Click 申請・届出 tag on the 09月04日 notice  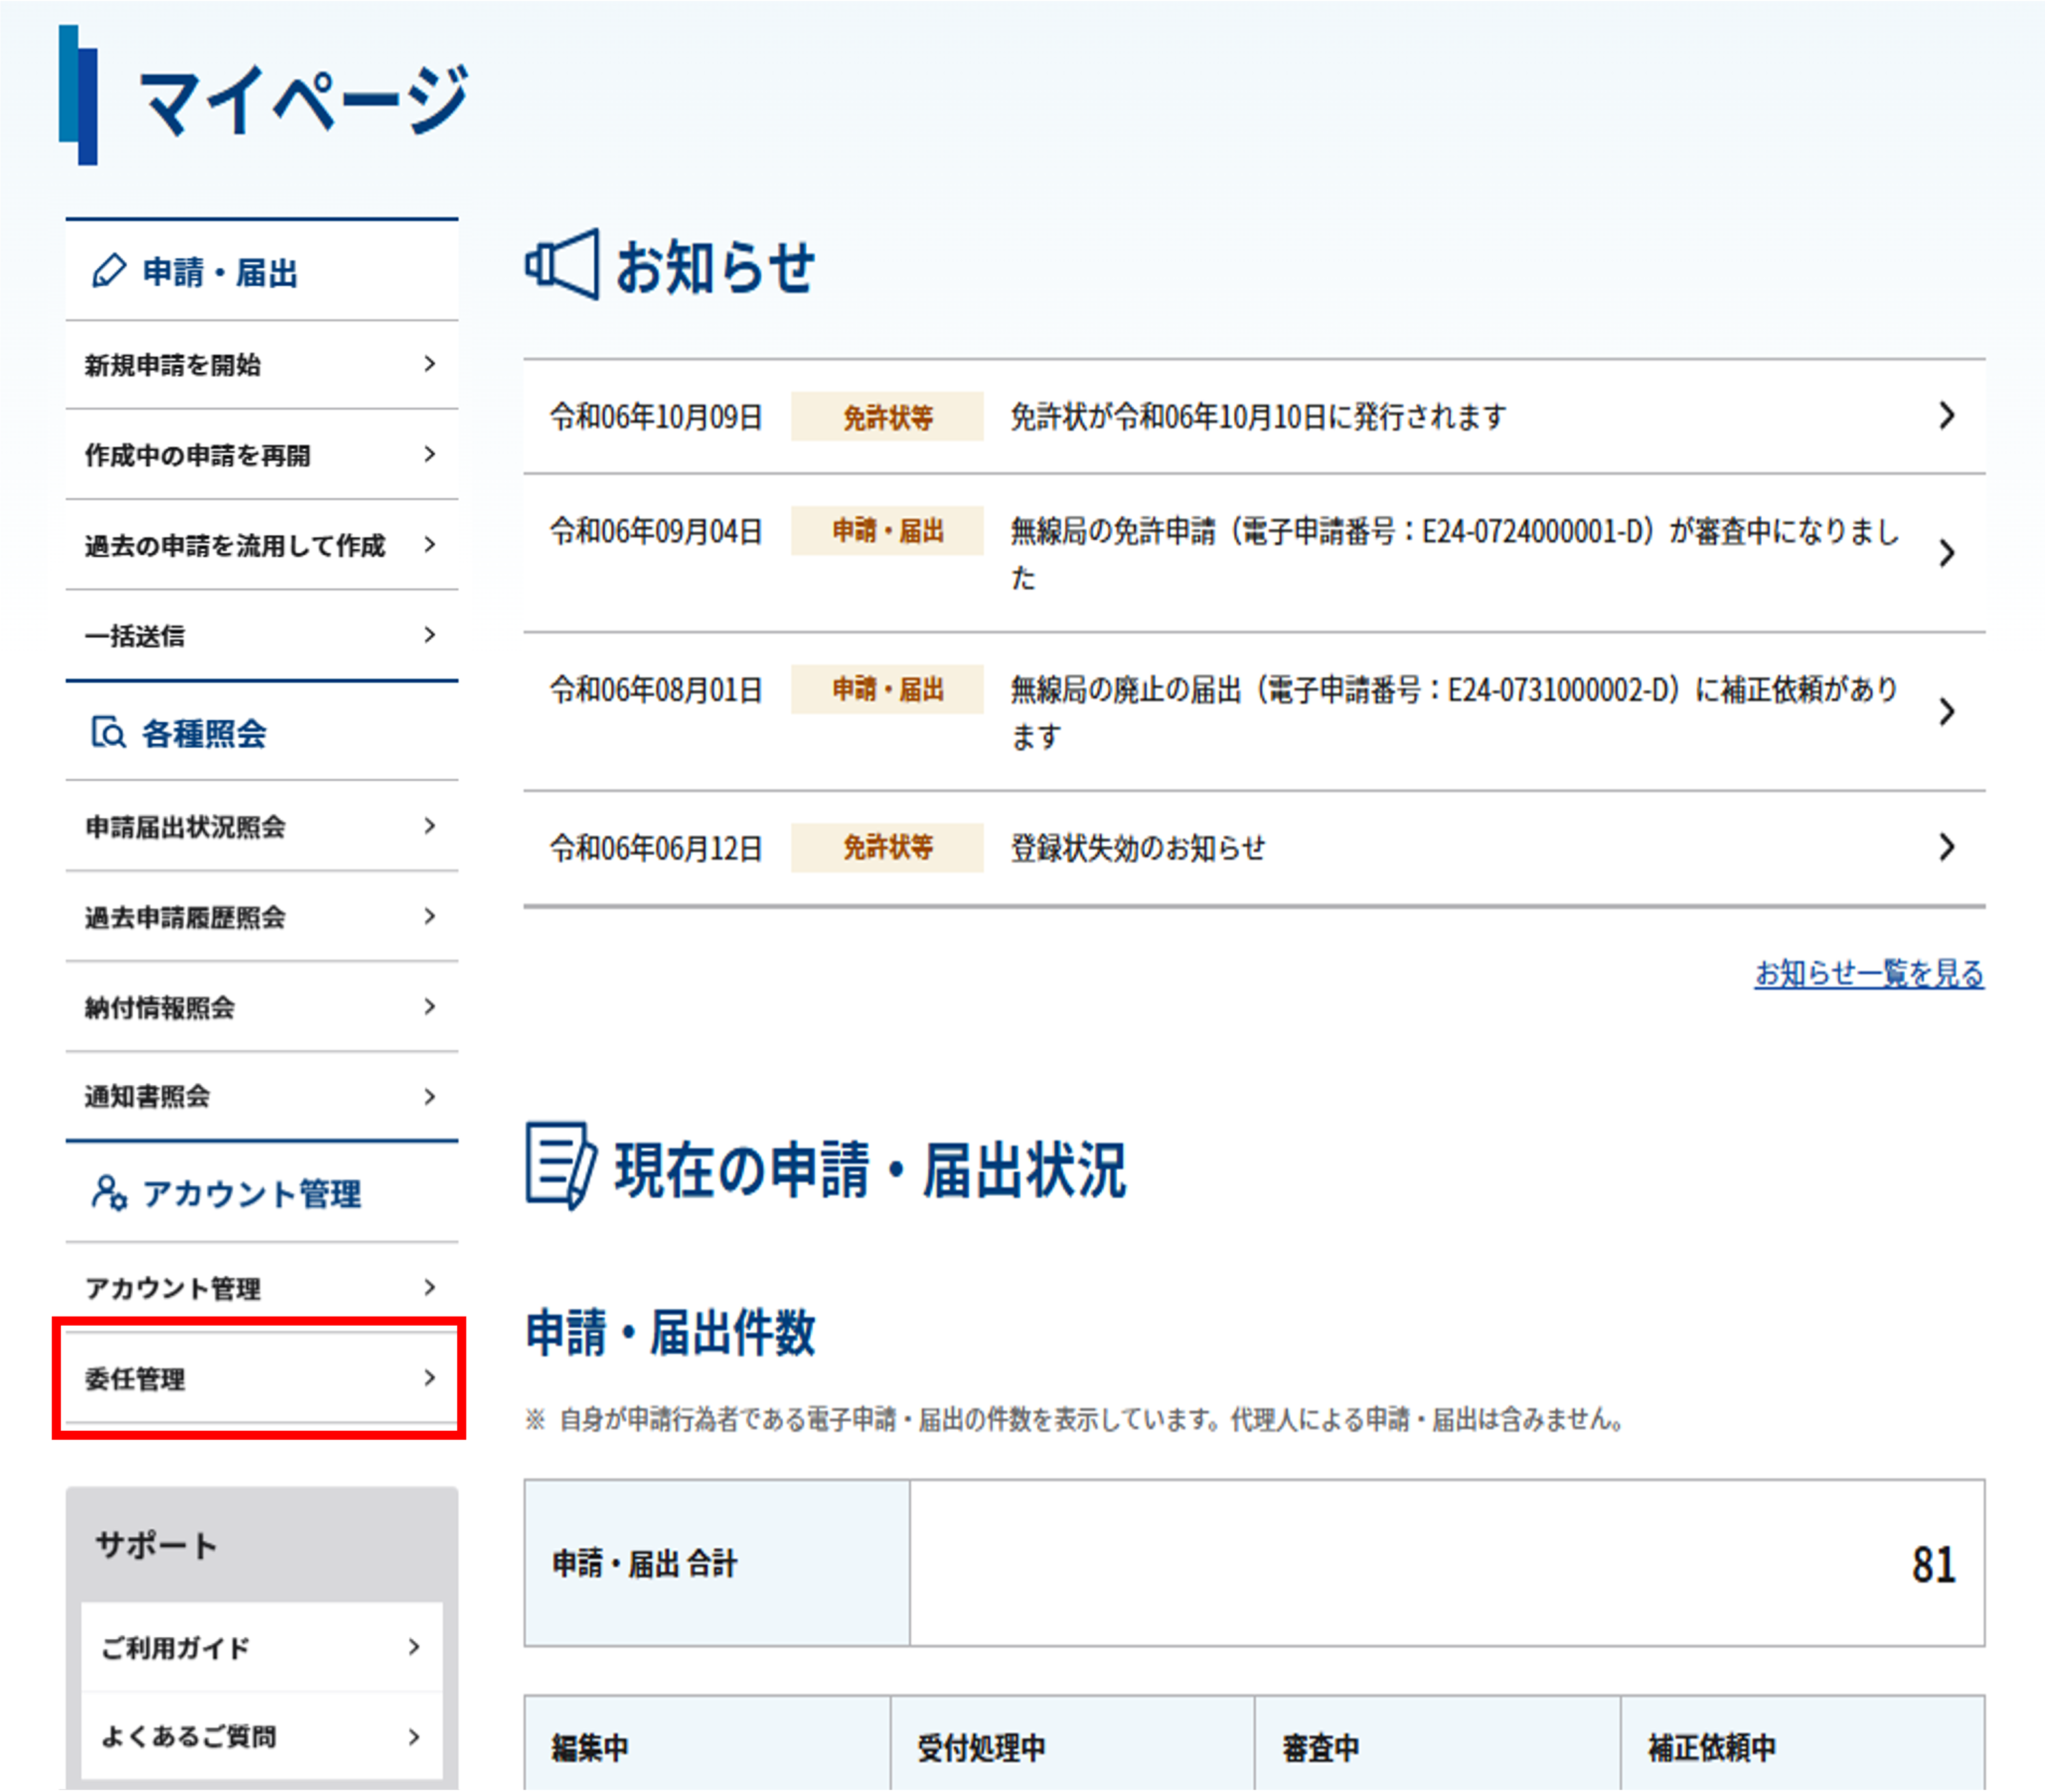tap(887, 530)
